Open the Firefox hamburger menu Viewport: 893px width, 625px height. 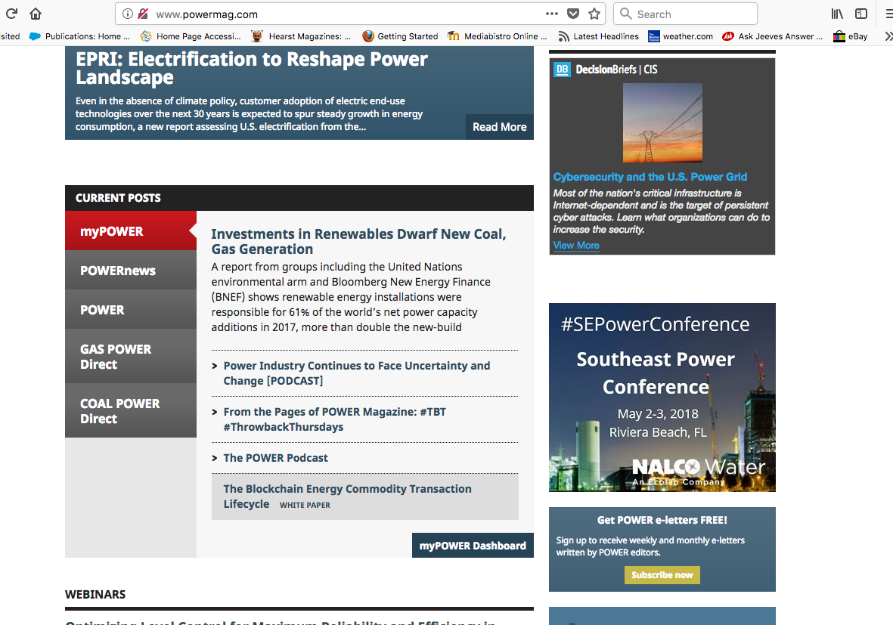(x=888, y=14)
